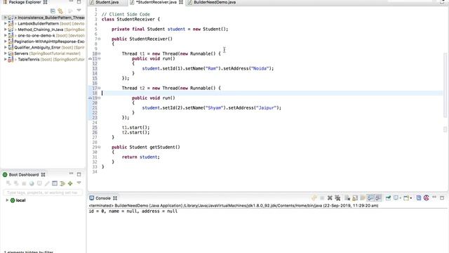Screen dimensions: 449x253
Task: Click Boot Dashboard stop icon
Action: (x=24, y=183)
